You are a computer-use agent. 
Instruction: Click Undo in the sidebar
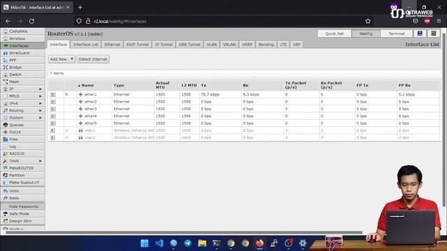[22, 190]
